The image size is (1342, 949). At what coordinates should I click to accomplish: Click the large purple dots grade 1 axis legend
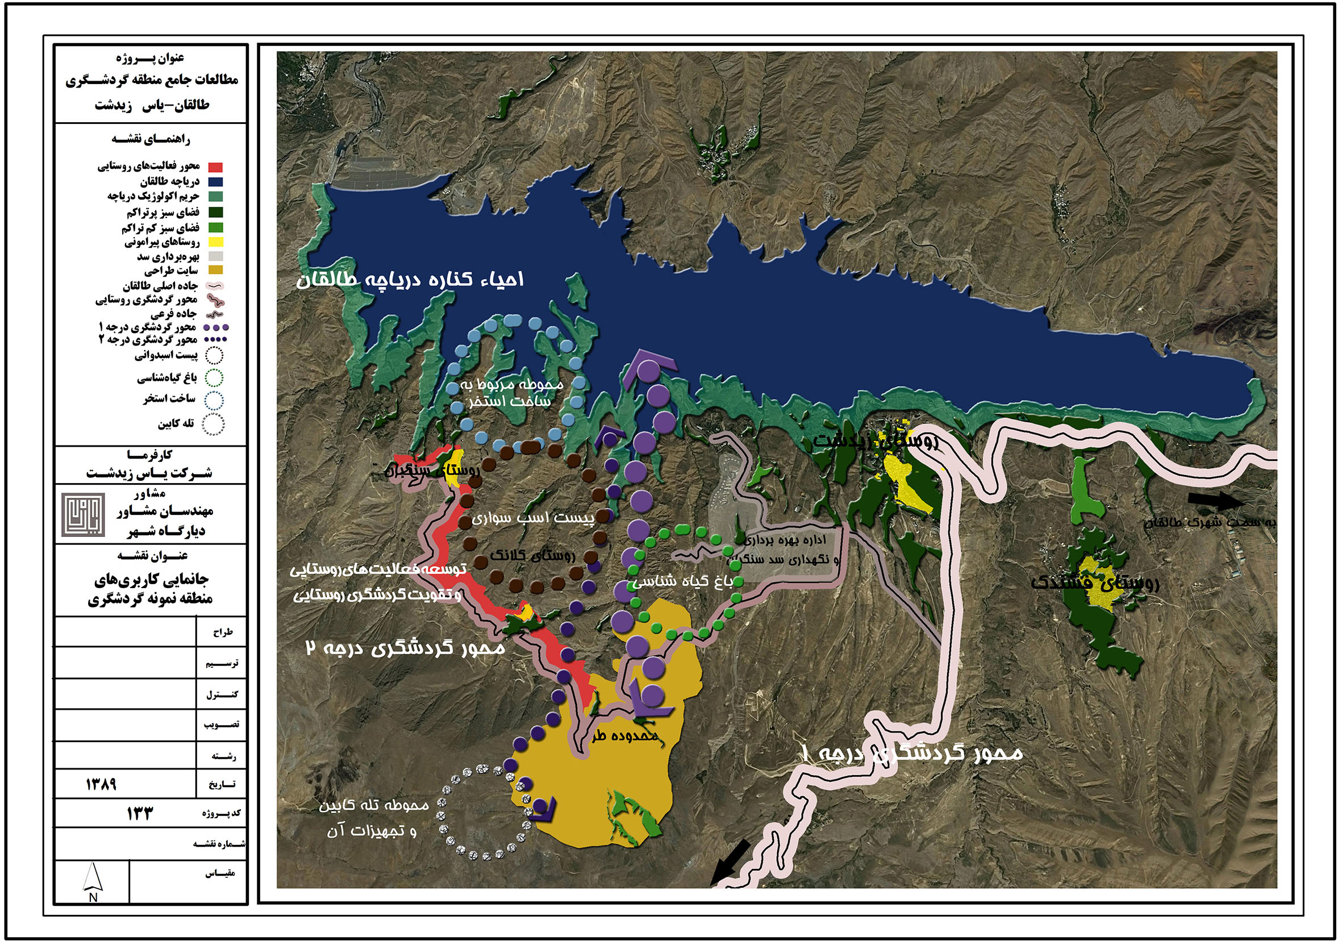[216, 327]
